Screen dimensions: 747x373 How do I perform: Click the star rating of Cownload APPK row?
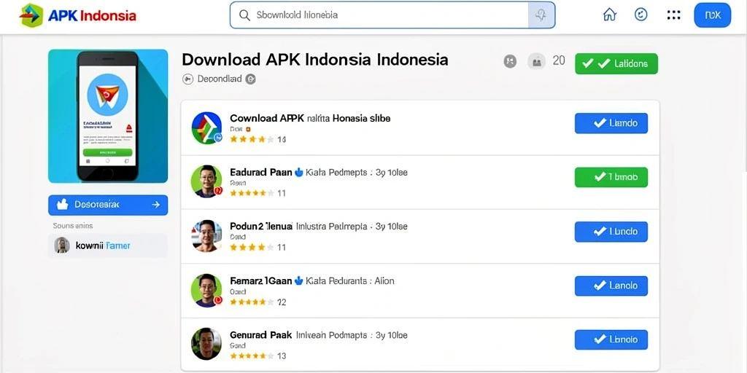(252, 139)
